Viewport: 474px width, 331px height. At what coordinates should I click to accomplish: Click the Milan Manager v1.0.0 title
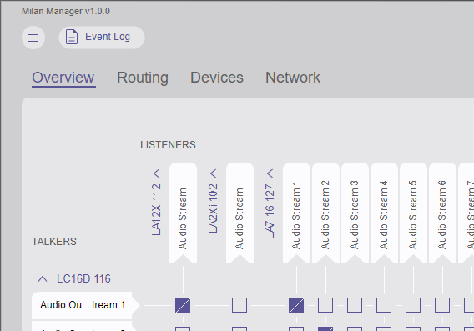click(66, 11)
